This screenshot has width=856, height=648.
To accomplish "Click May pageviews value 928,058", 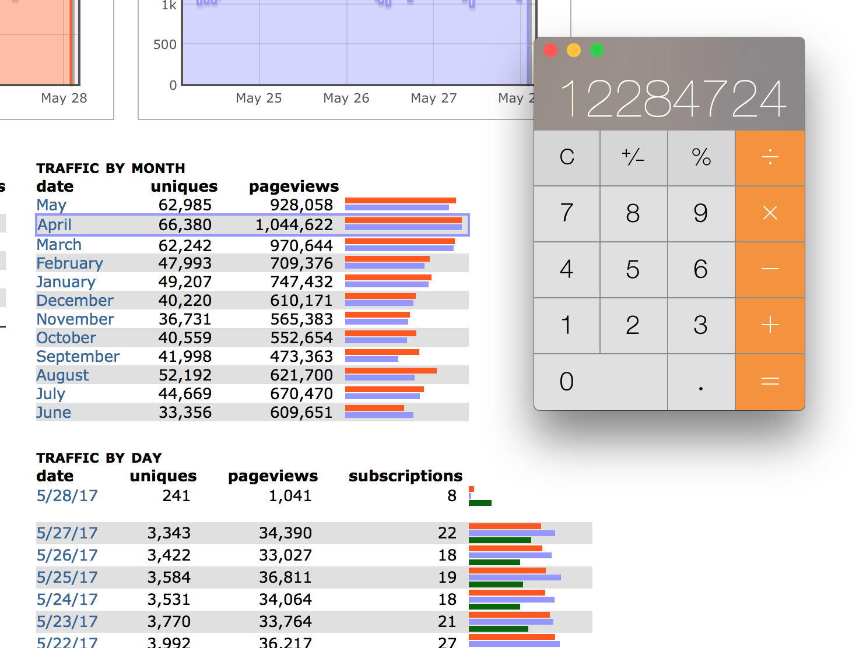I will point(301,205).
